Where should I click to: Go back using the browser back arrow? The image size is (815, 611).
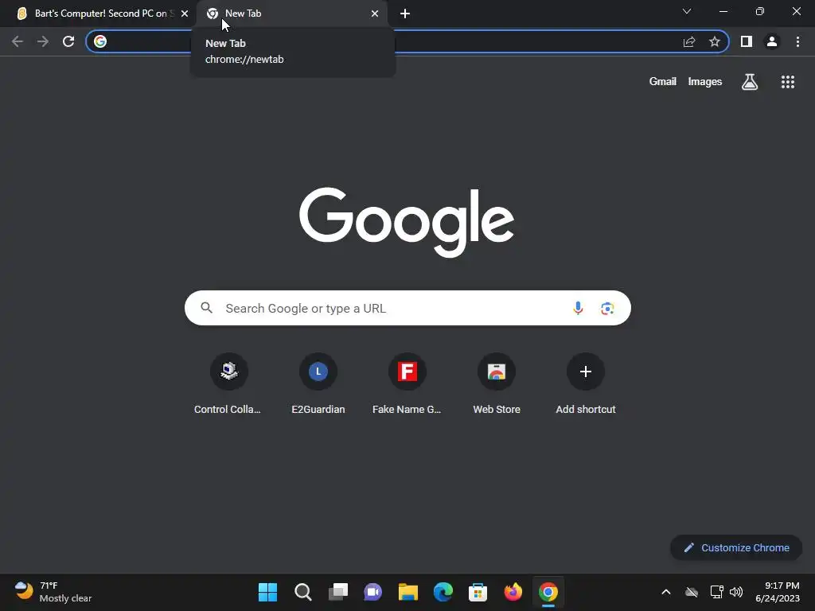18,41
